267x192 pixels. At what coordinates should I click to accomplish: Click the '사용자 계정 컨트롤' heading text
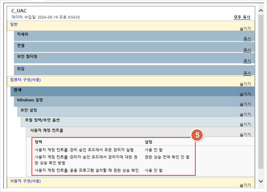(46, 131)
